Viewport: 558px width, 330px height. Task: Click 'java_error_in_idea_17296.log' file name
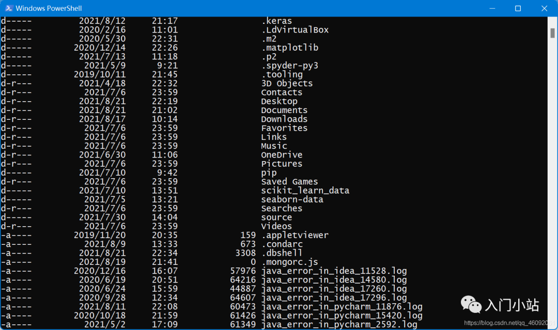click(x=334, y=297)
